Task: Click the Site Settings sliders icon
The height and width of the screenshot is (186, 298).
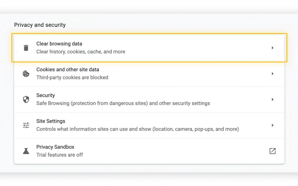Action: click(26, 125)
